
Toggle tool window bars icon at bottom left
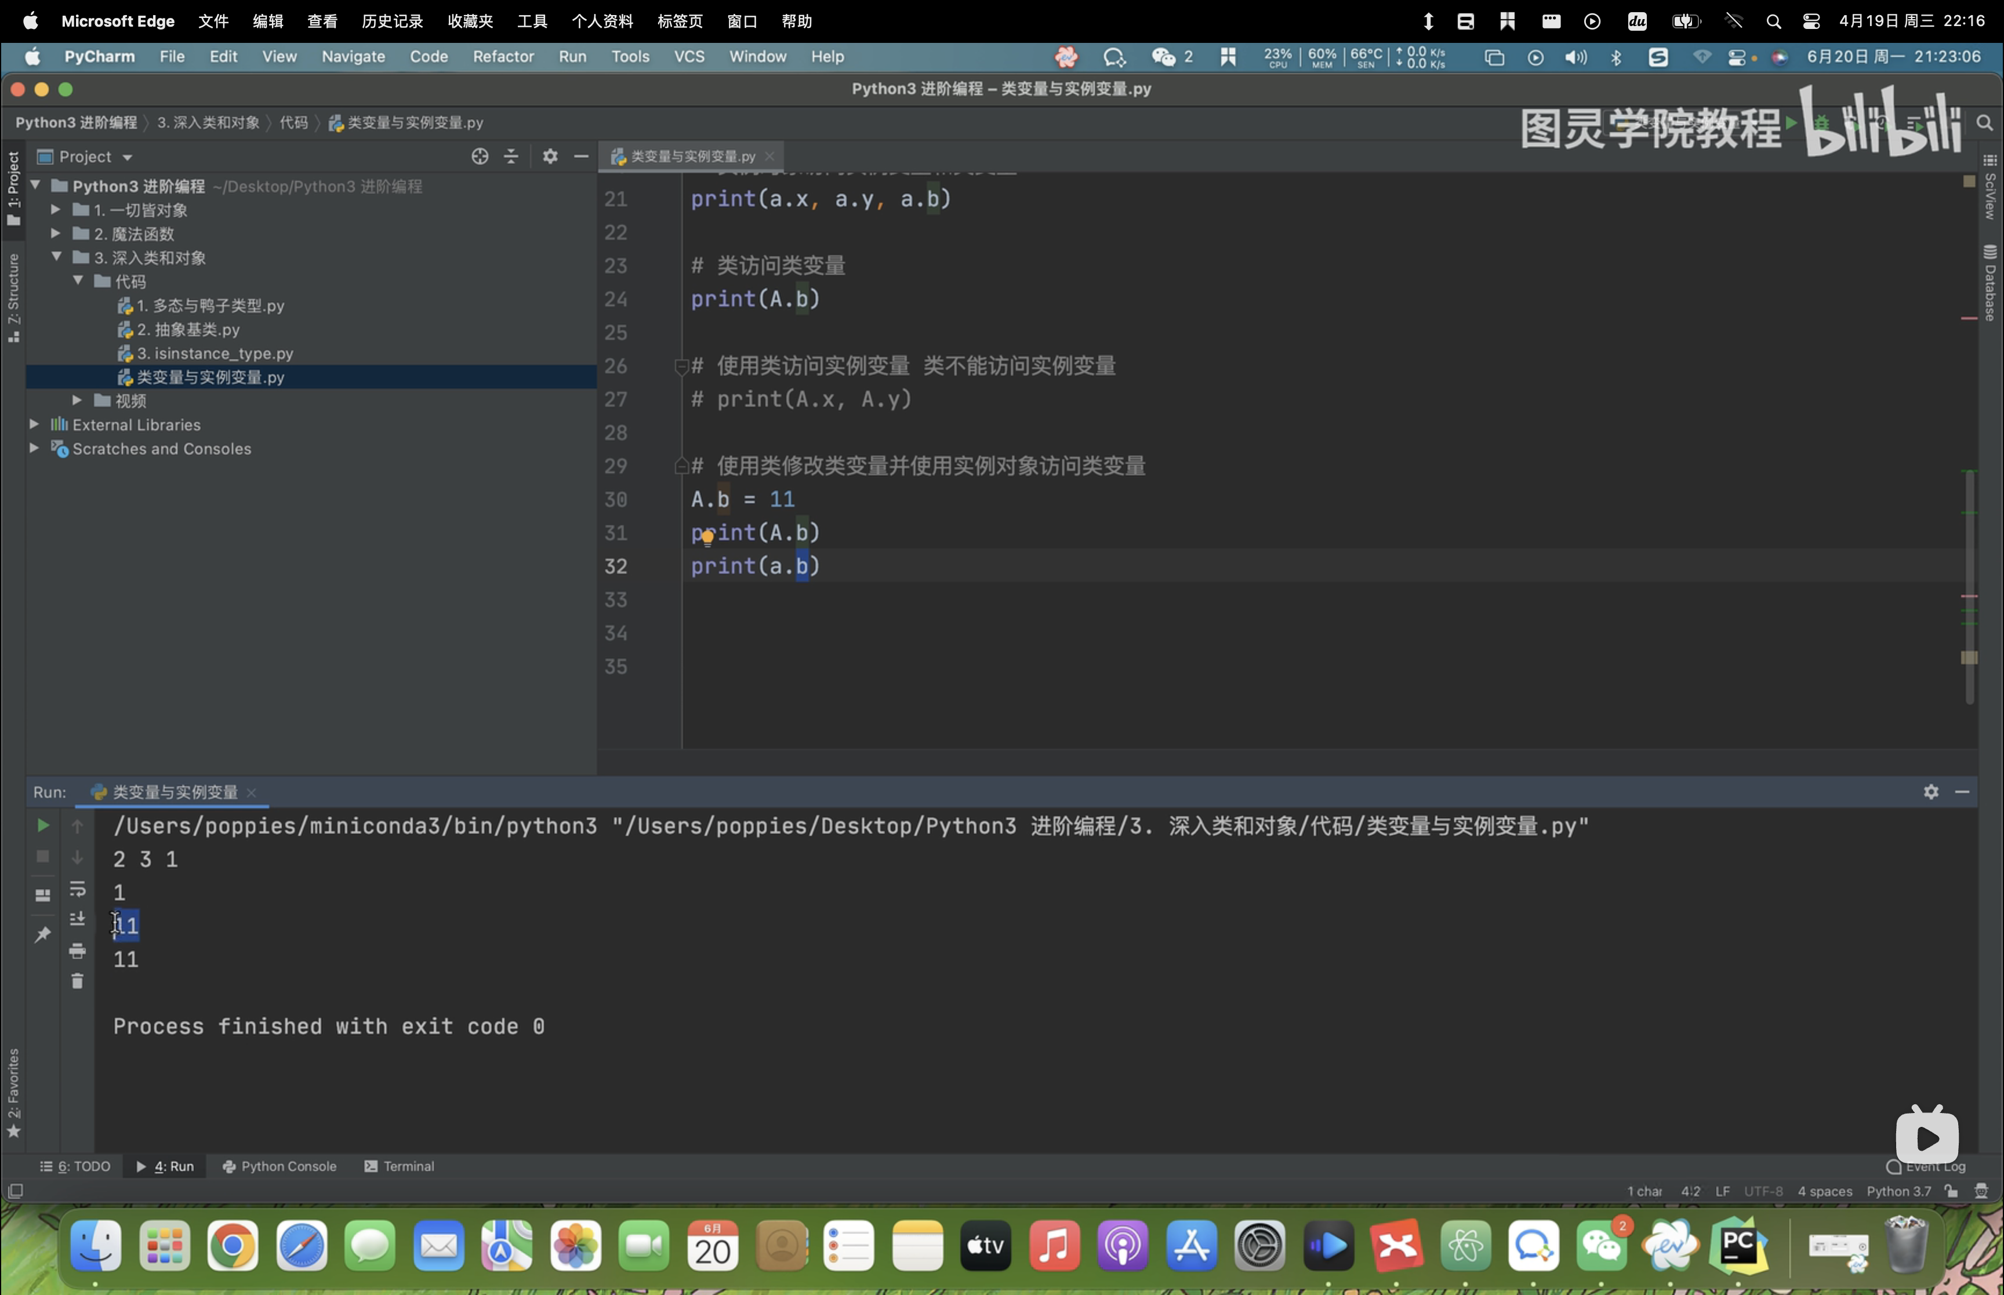coord(15,1192)
